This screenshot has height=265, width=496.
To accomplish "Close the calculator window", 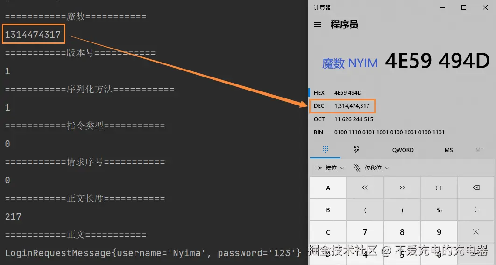I will (x=485, y=7).
